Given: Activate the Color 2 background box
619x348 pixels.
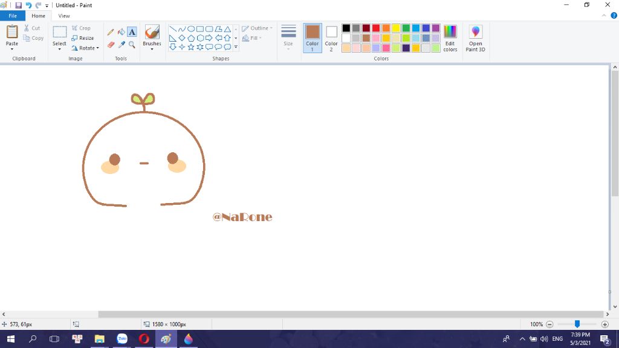Looking at the screenshot, I should click(331, 38).
